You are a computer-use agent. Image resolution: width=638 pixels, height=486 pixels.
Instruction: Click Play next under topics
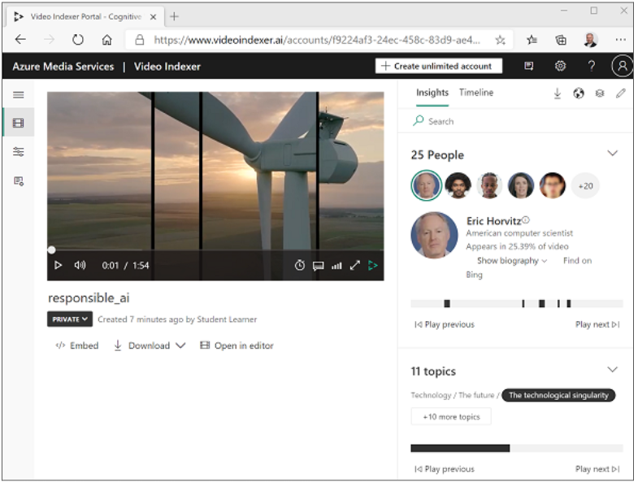[599, 471]
